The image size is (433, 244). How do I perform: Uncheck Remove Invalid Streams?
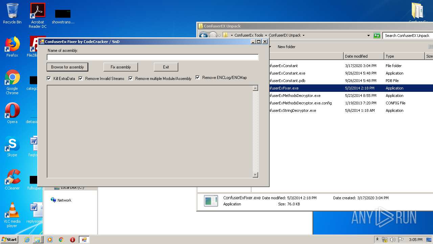click(x=81, y=78)
